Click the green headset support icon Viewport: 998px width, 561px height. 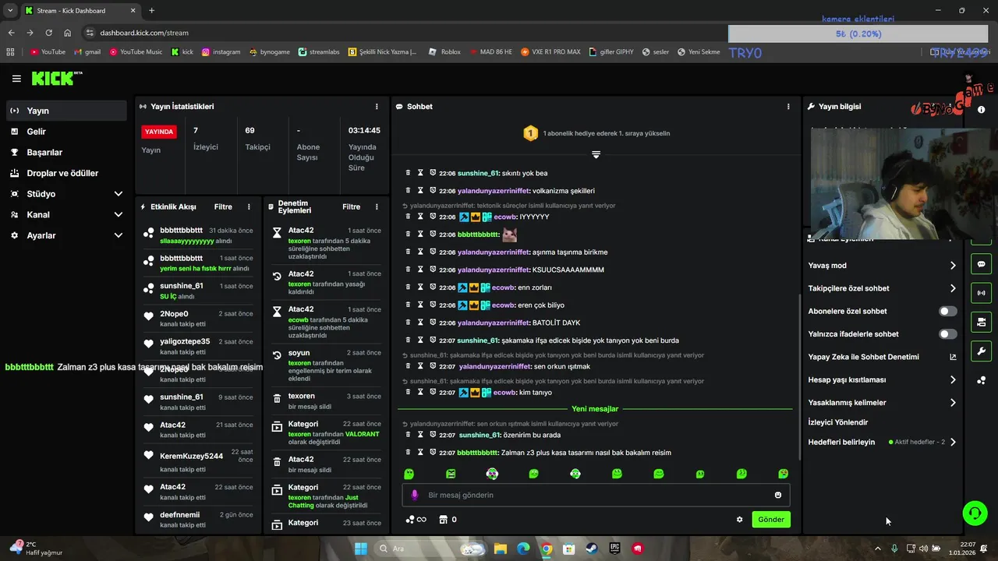975,513
